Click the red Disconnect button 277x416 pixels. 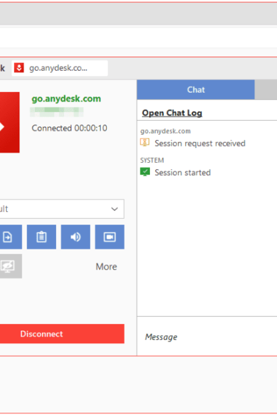click(x=62, y=334)
